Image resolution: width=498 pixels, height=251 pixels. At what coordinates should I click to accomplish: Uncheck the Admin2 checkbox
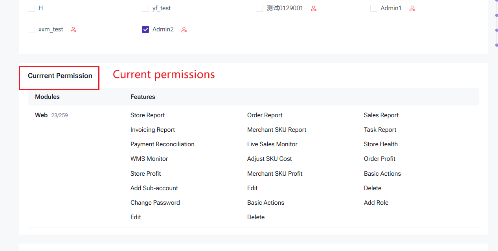[145, 29]
